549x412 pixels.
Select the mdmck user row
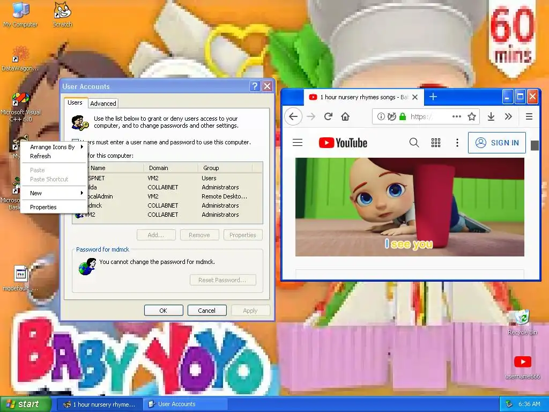click(167, 205)
